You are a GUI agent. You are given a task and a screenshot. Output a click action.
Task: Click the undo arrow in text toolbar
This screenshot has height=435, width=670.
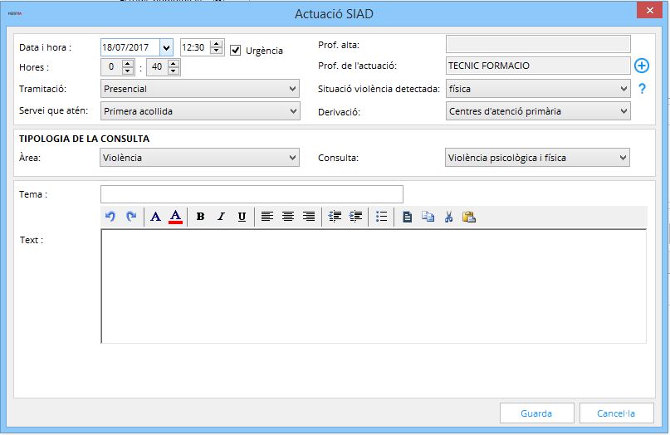[110, 217]
